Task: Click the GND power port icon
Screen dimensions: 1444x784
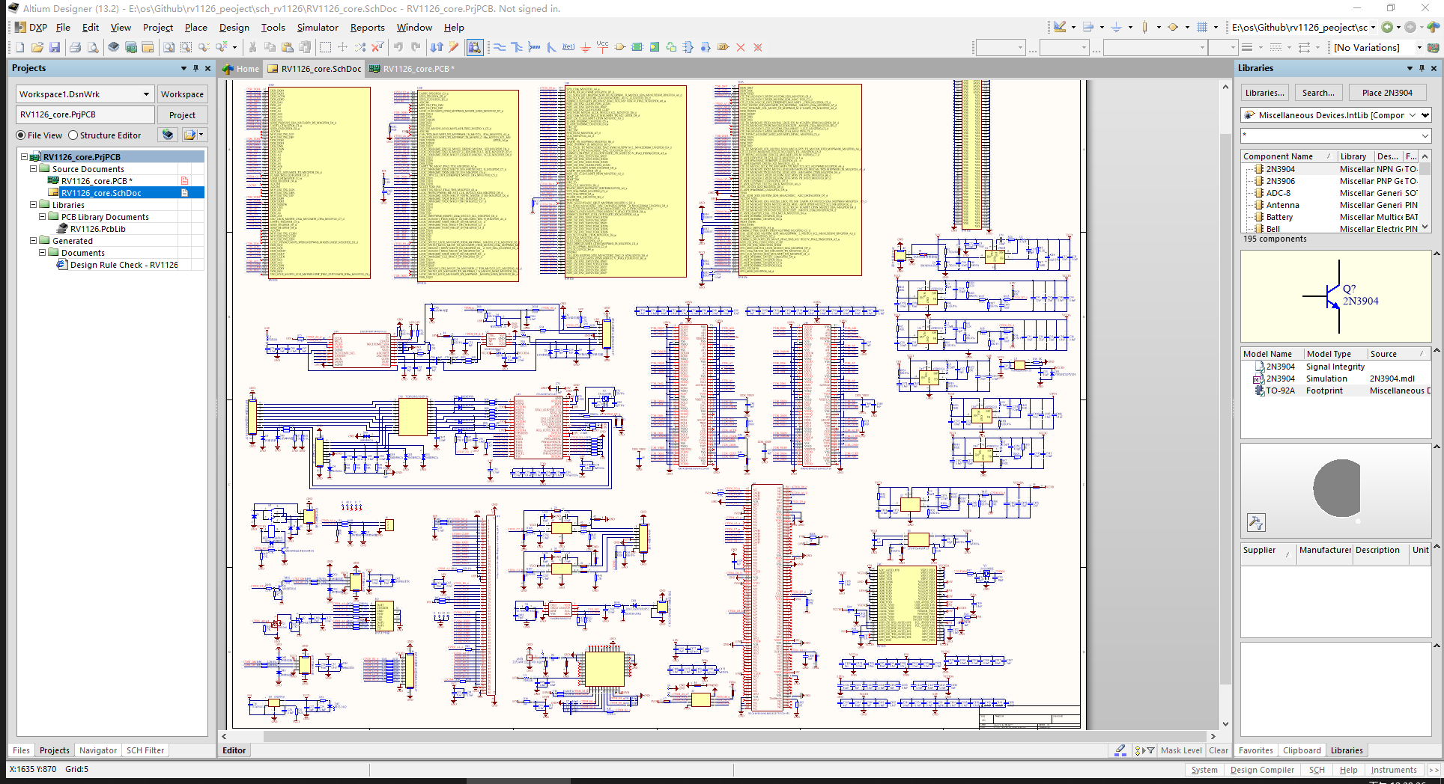Action: 586,47
